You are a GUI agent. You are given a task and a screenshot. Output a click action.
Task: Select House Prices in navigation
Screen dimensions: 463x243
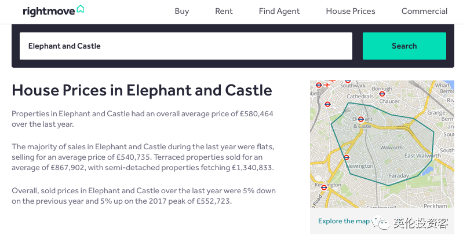coord(350,11)
